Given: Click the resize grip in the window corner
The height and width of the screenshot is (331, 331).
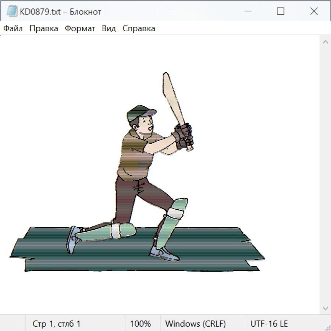Looking at the screenshot, I should tap(327, 327).
